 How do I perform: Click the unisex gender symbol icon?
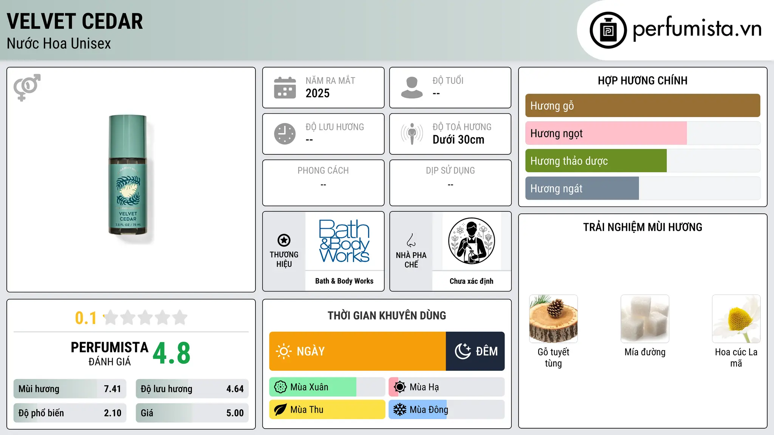[x=27, y=87]
